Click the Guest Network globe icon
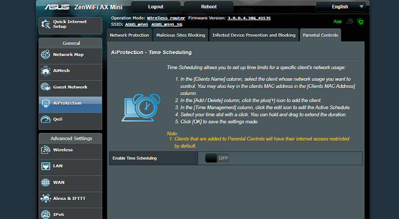 45,87
